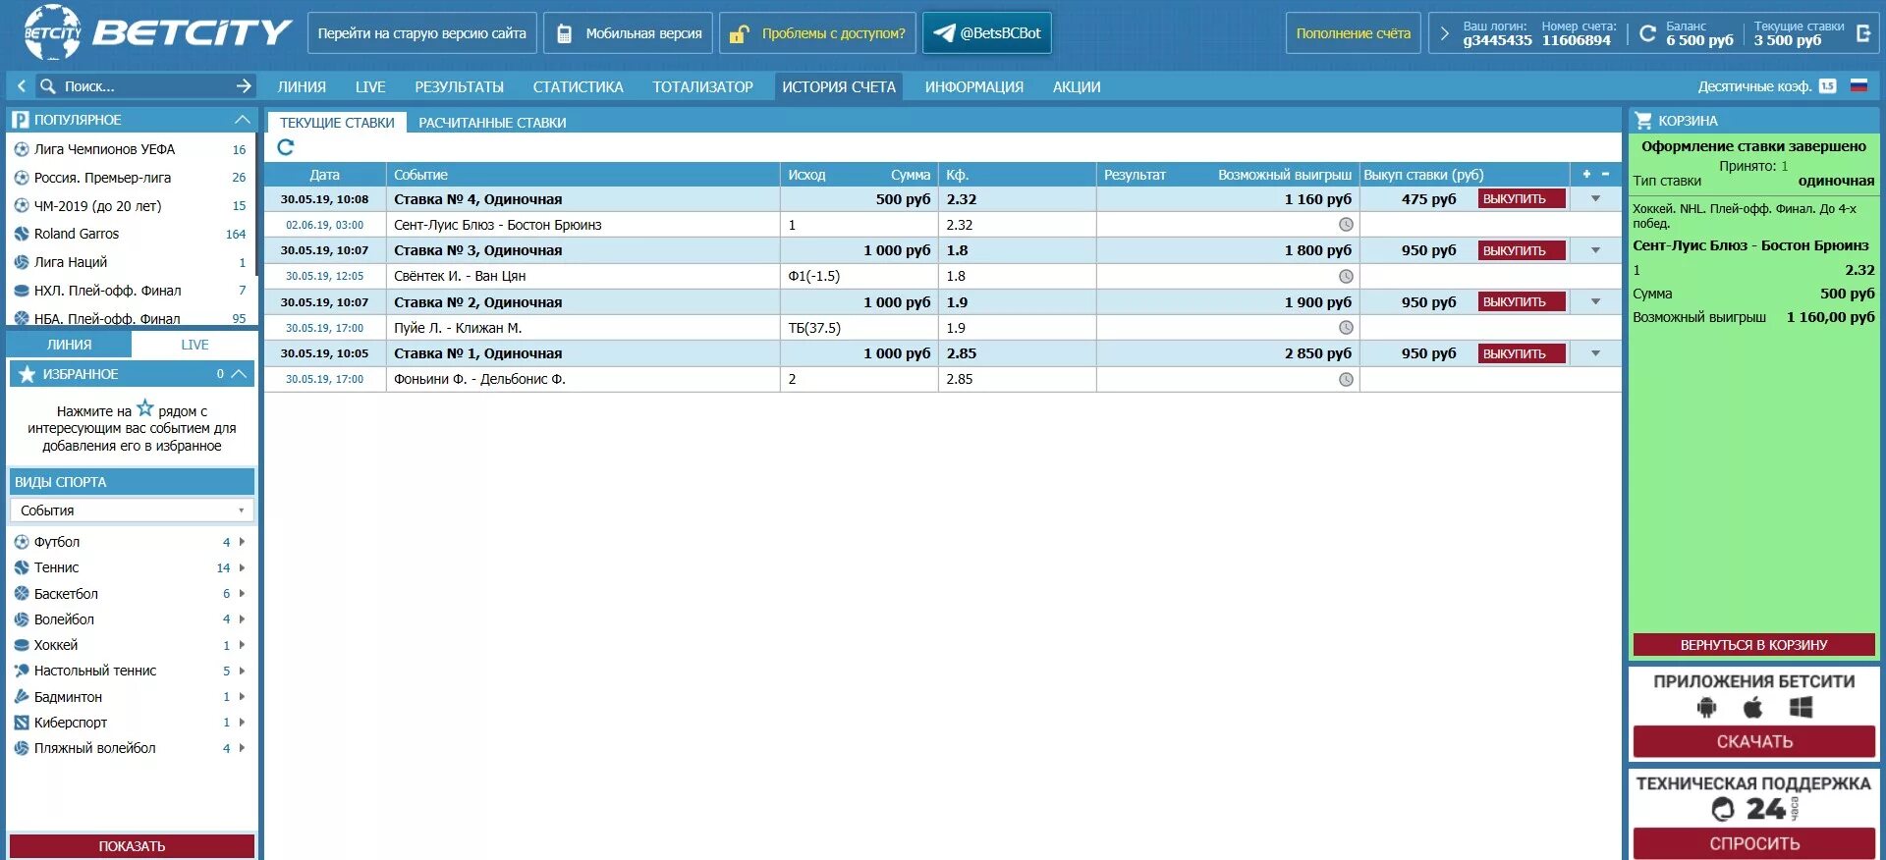The image size is (1886, 860).
Task: Click the Windows app icon
Action: pos(1801,707)
